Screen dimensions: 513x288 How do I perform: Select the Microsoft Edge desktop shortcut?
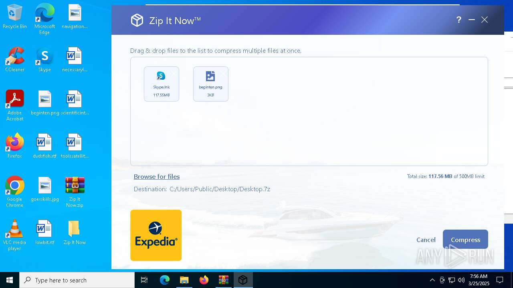point(44,19)
